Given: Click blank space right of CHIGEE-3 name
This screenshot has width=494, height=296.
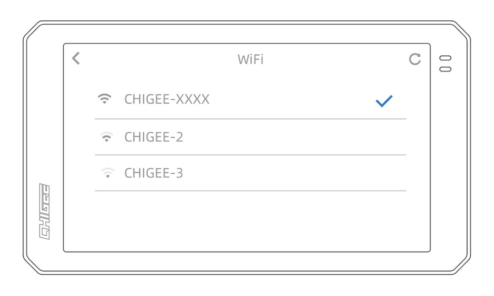Looking at the screenshot, I should [296, 173].
